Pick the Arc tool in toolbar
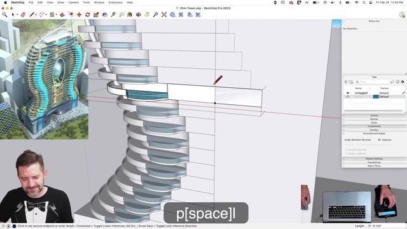The height and width of the screenshot is (229, 407). [41, 15]
